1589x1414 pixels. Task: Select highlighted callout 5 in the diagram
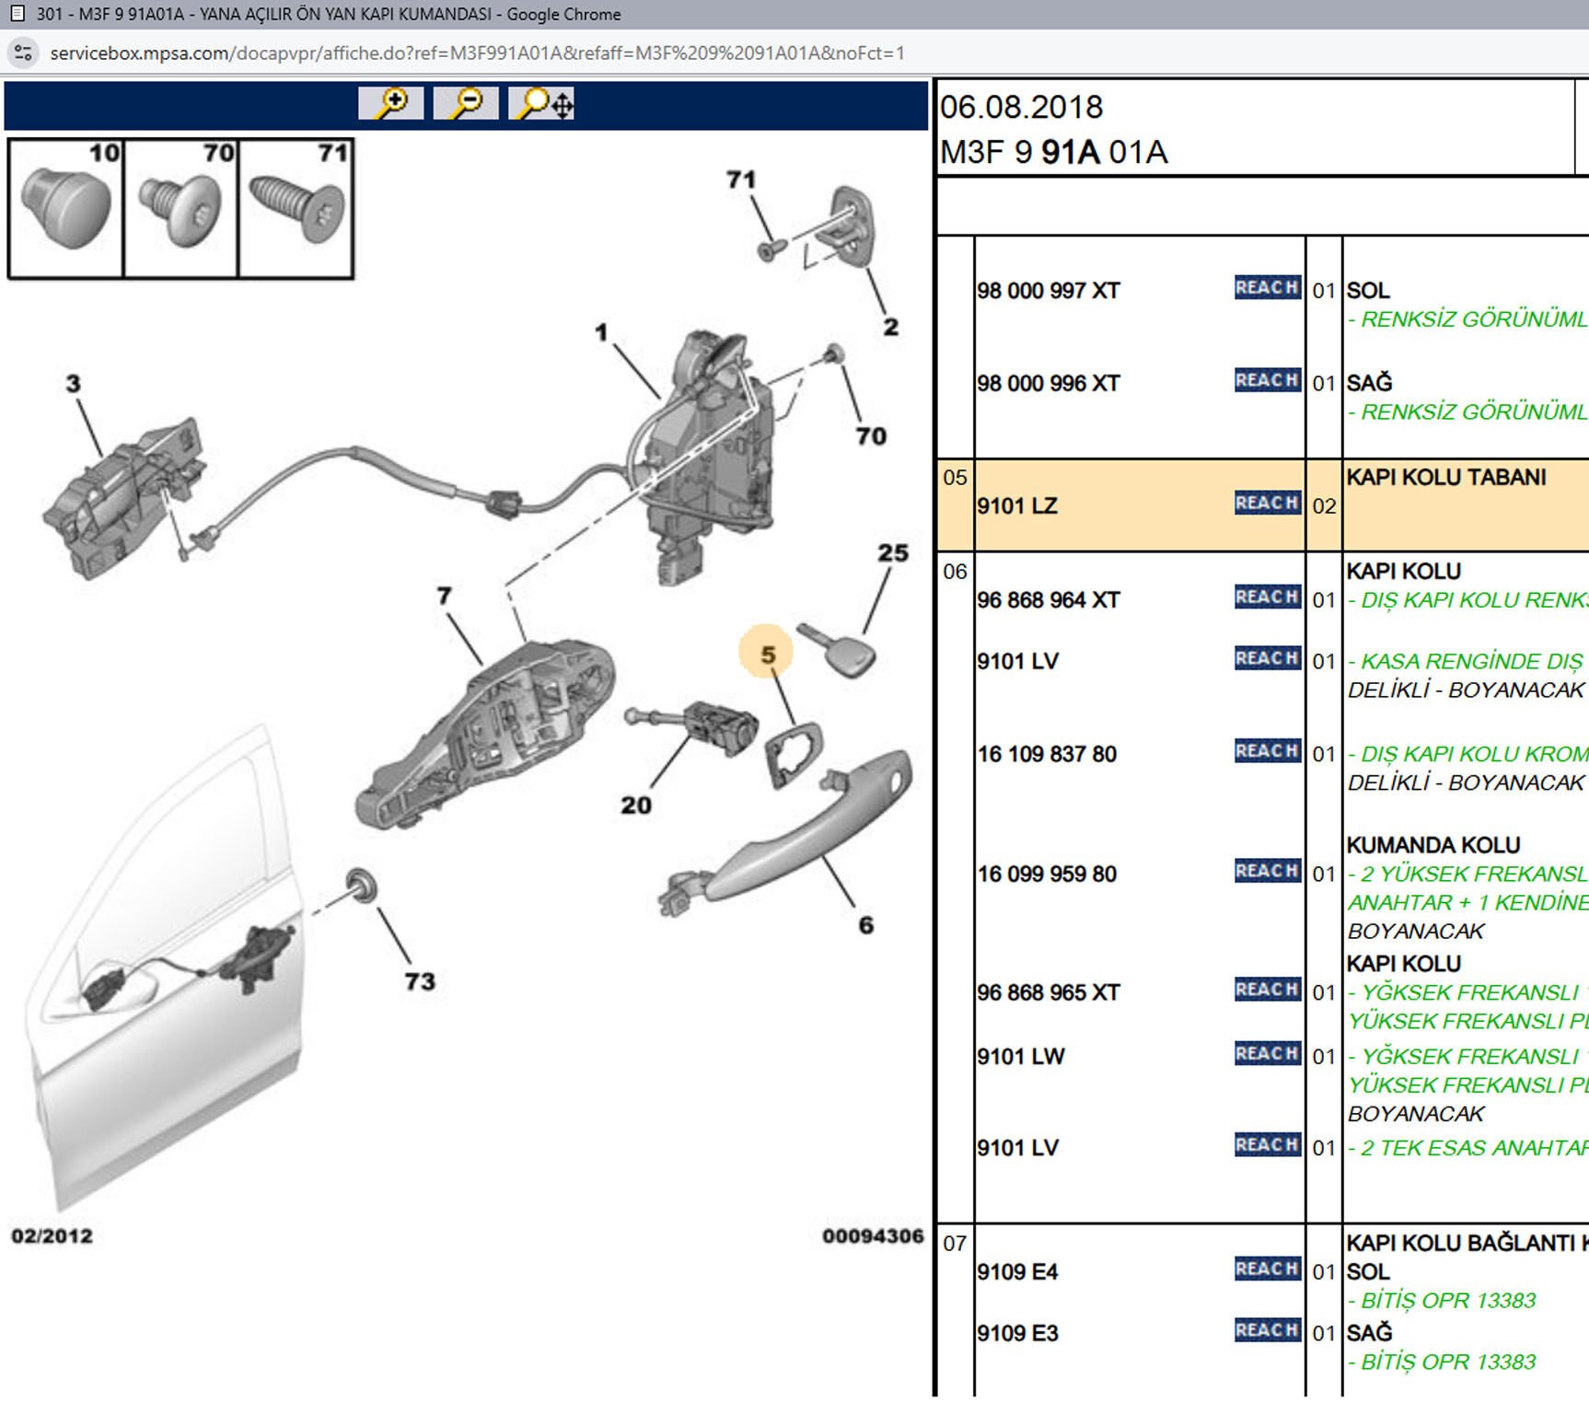point(767,655)
